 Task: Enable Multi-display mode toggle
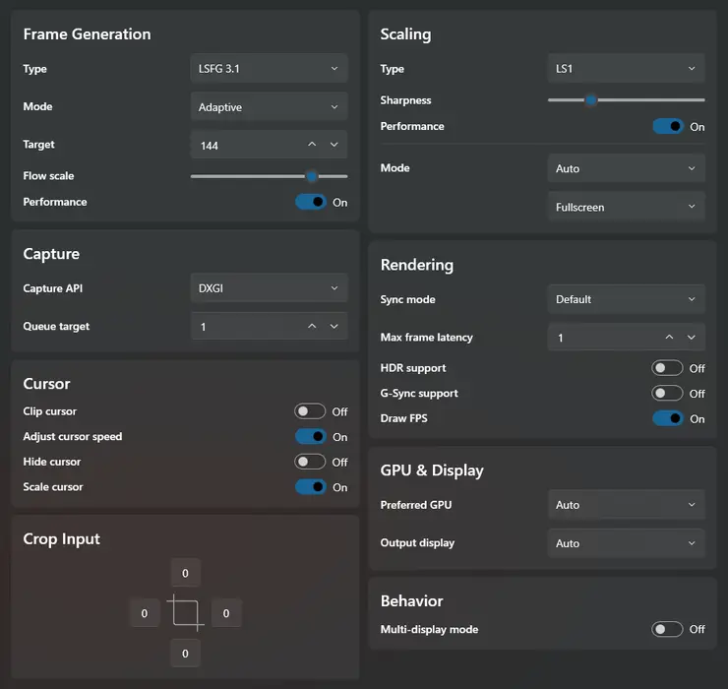667,629
